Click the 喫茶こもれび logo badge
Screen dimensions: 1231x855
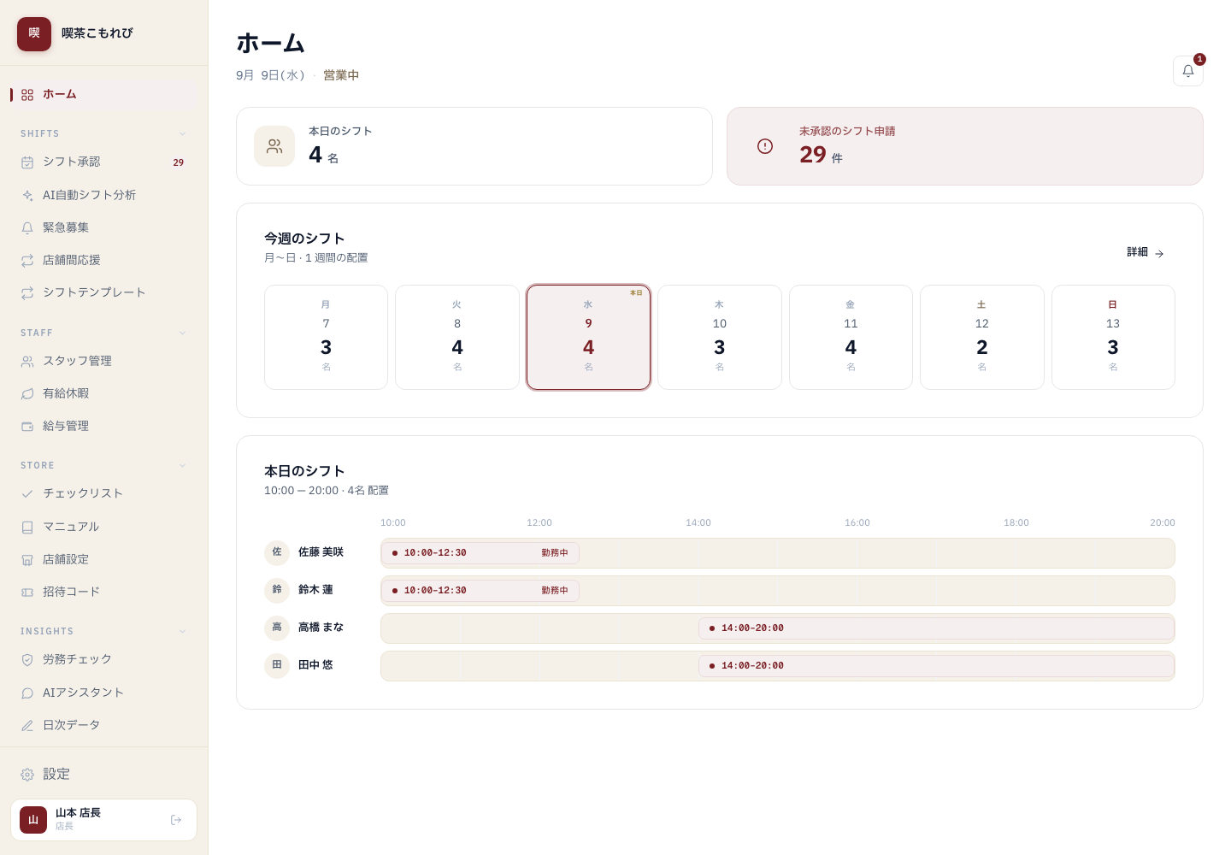[34, 33]
